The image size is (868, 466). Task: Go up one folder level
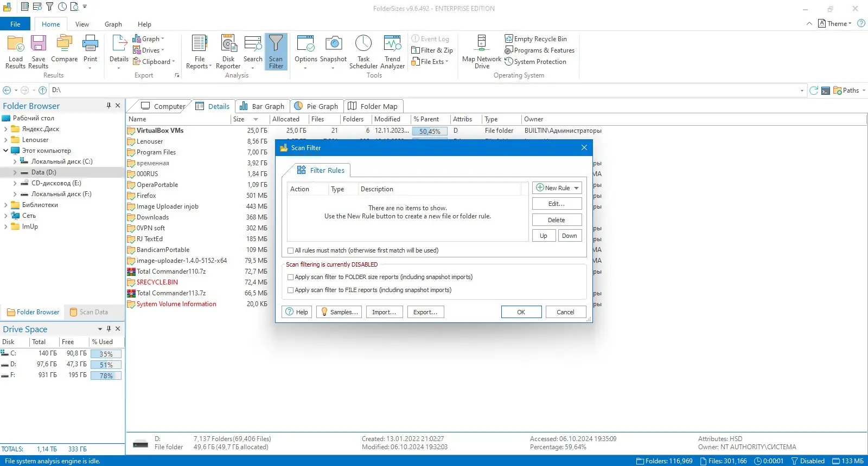pos(42,90)
